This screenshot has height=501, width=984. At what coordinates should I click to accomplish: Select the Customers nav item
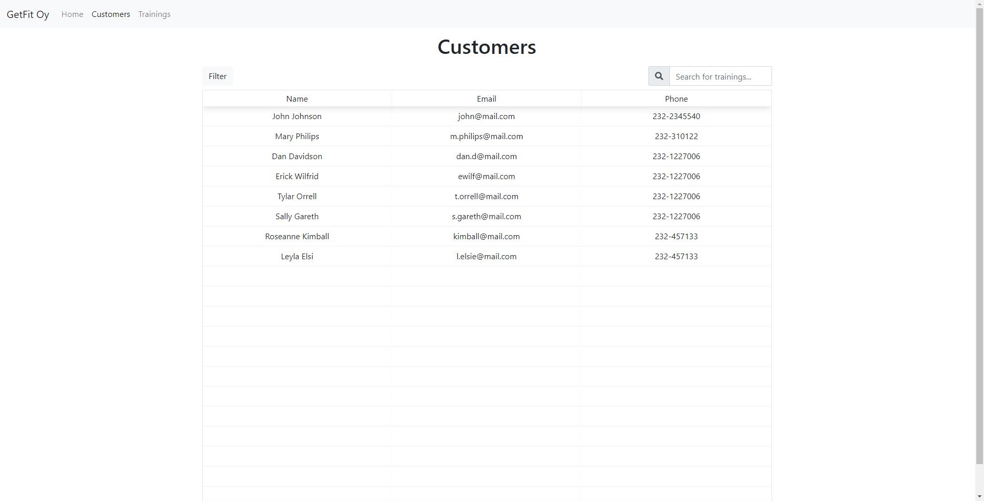click(111, 14)
